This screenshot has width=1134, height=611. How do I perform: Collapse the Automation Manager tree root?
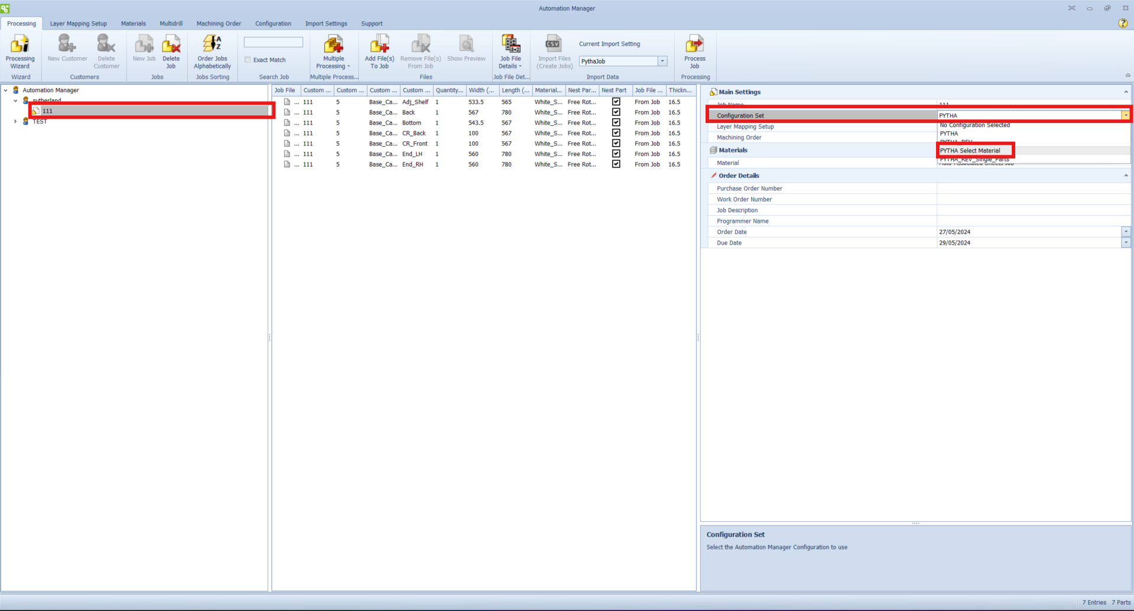(x=6, y=90)
